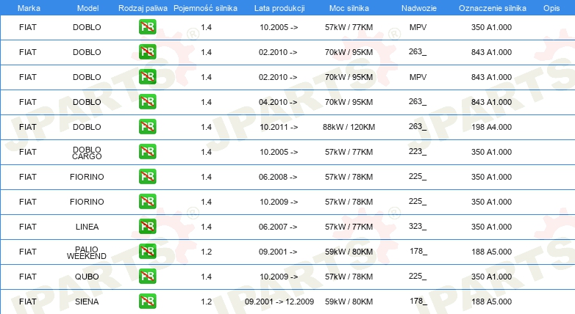Click MPV in the 843 A1.000 DOBLO row
The height and width of the screenshot is (314, 575).
pyautogui.click(x=418, y=77)
